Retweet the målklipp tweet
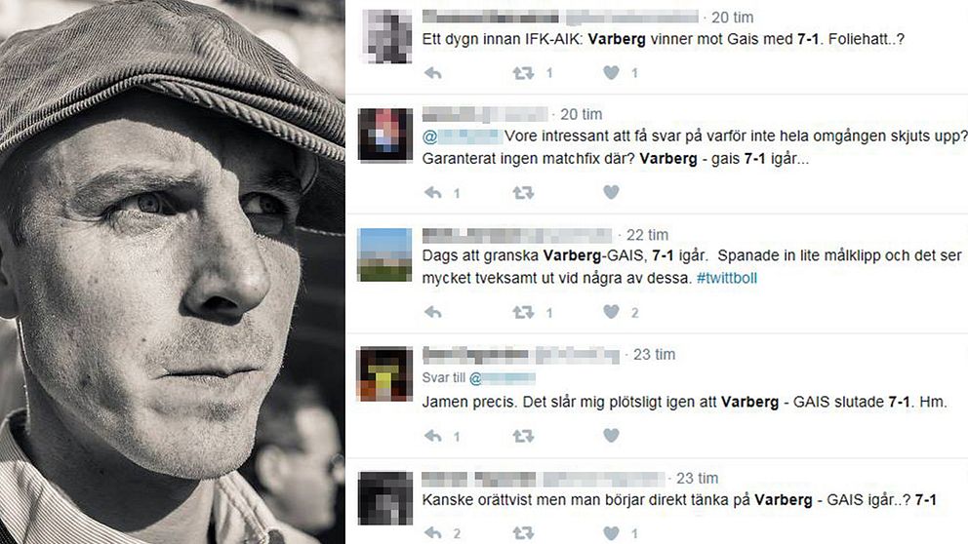 pos(523,313)
